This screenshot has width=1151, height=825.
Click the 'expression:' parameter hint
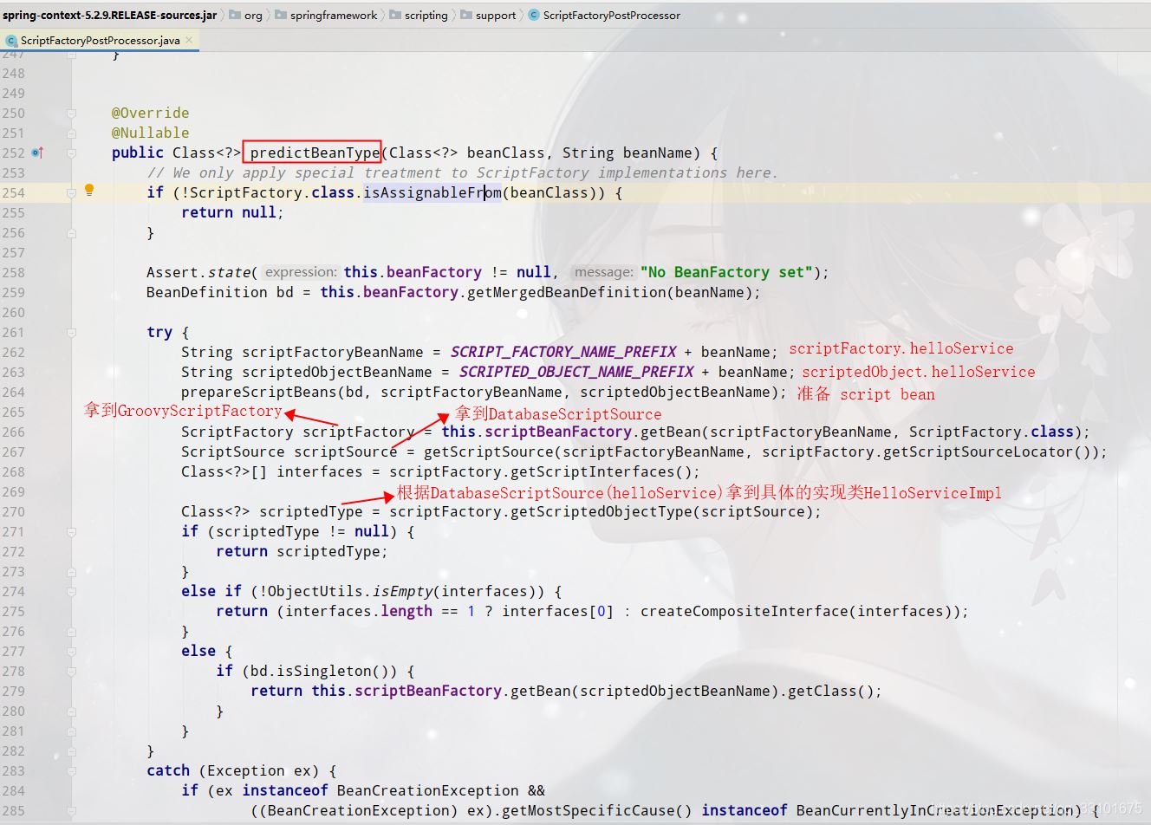[x=301, y=273]
